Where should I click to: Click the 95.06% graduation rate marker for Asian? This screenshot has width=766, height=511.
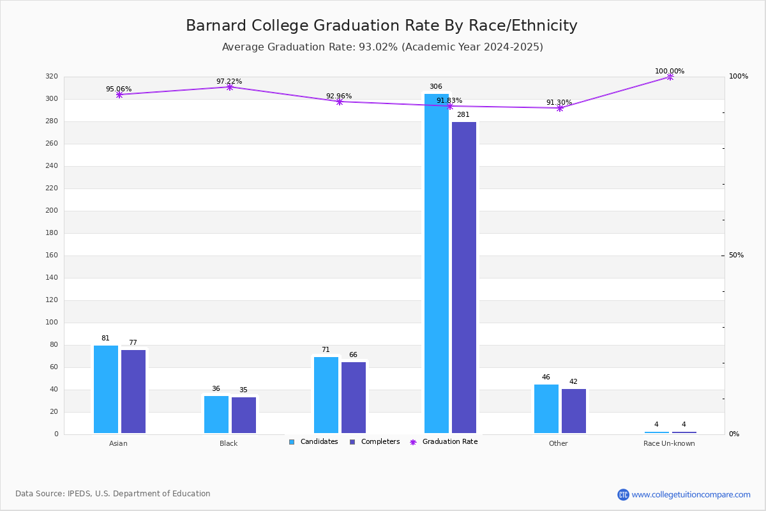(119, 95)
